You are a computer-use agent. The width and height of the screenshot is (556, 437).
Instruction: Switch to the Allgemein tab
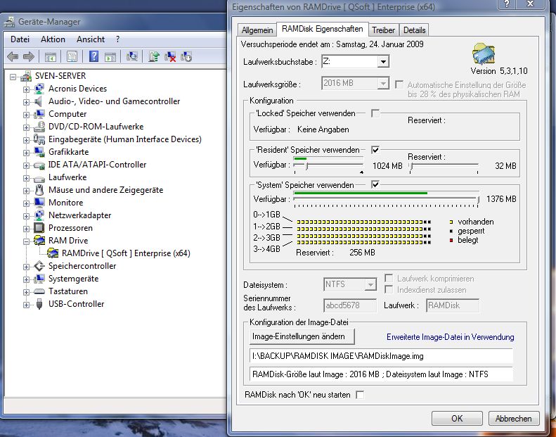click(257, 30)
